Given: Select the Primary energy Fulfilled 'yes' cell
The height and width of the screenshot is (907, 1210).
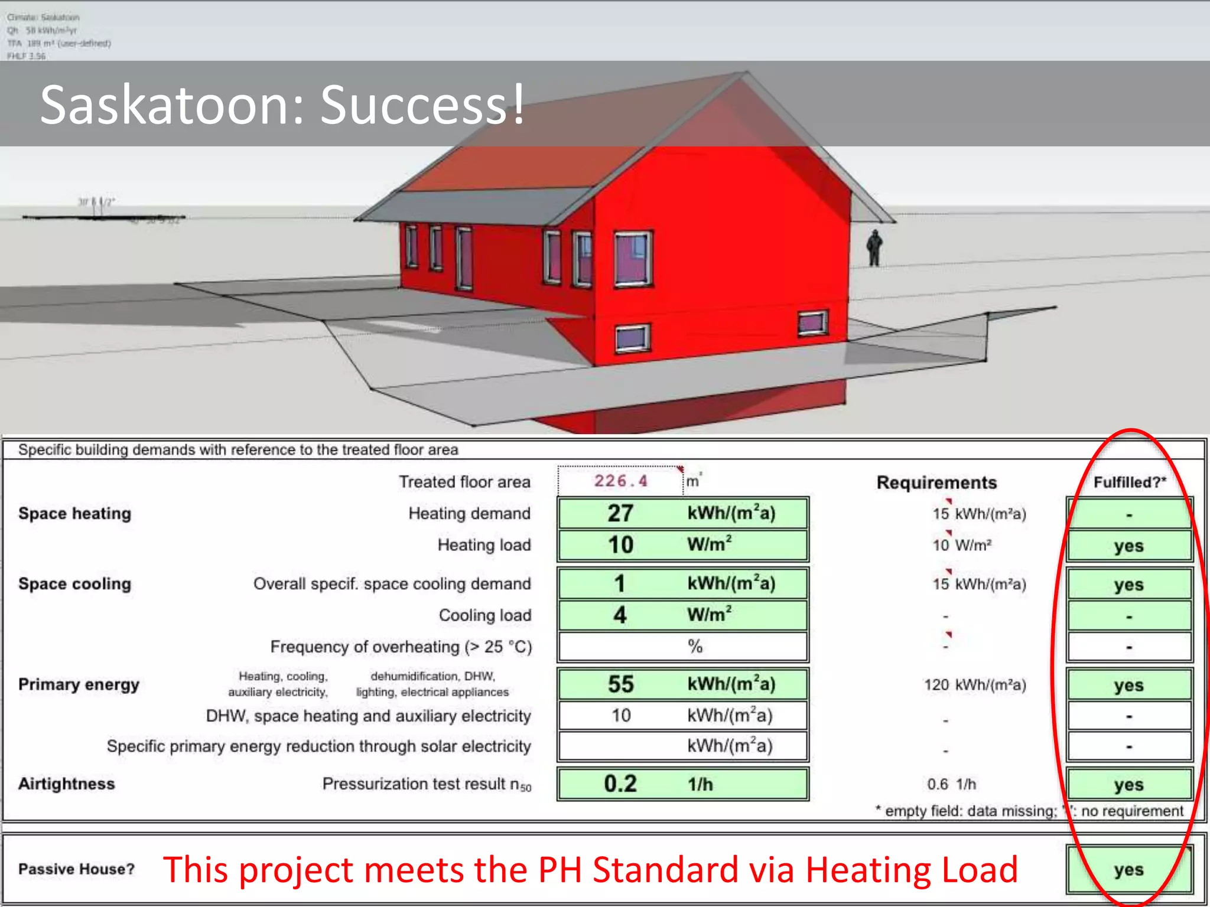Looking at the screenshot, I should pyautogui.click(x=1129, y=684).
